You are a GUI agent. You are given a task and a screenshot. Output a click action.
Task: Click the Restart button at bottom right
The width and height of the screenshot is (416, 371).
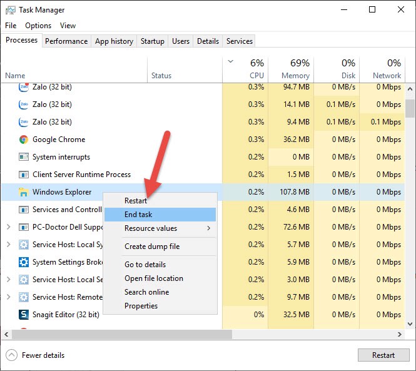coord(383,355)
